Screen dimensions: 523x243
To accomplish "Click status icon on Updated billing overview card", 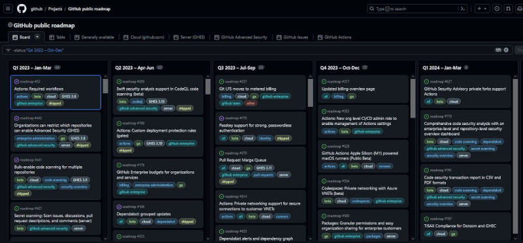I will click(324, 81).
